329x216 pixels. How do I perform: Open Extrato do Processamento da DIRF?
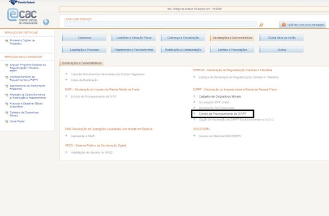93,97
